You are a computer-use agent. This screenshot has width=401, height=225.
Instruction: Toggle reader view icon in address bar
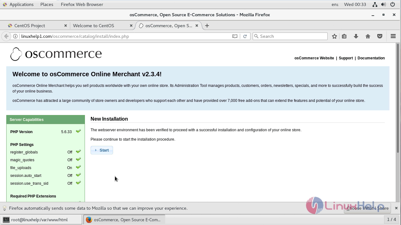pyautogui.click(x=235, y=36)
